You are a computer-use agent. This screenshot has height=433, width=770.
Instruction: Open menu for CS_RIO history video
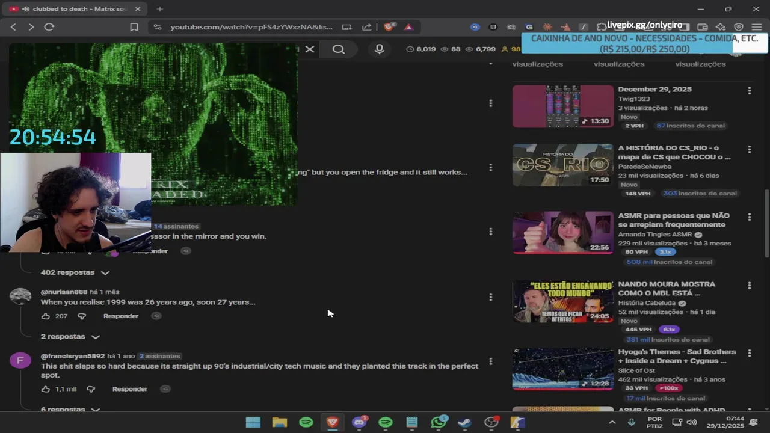(749, 150)
